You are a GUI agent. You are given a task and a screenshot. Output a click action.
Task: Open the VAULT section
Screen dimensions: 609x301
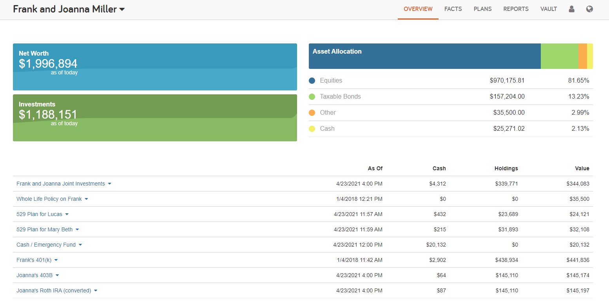548,9
